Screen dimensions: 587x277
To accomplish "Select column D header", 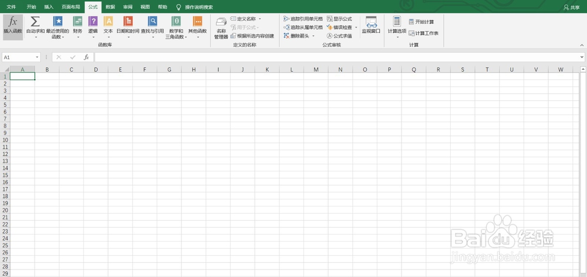I will pos(96,69).
